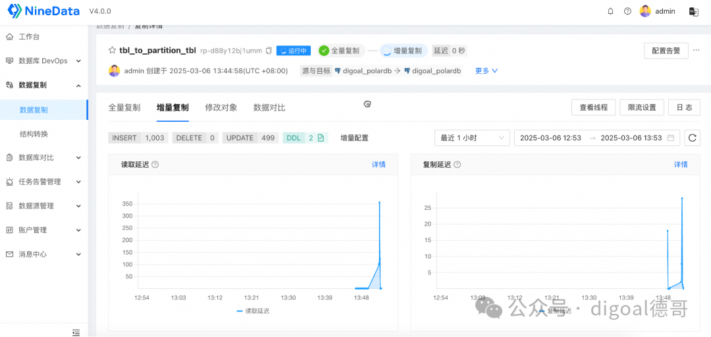The height and width of the screenshot is (337, 711).
Task: Click the DELETE 0 counter
Action: [195, 138]
